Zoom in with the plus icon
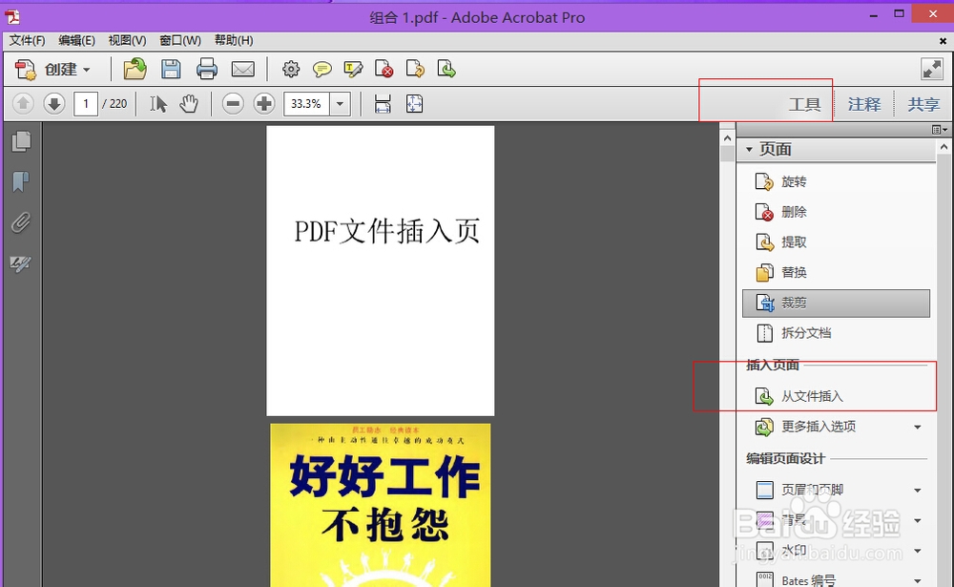Viewport: 954px width, 587px height. coord(263,103)
